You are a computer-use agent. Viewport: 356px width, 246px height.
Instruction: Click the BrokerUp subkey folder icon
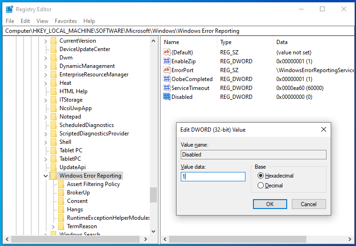pyautogui.click(x=61, y=193)
